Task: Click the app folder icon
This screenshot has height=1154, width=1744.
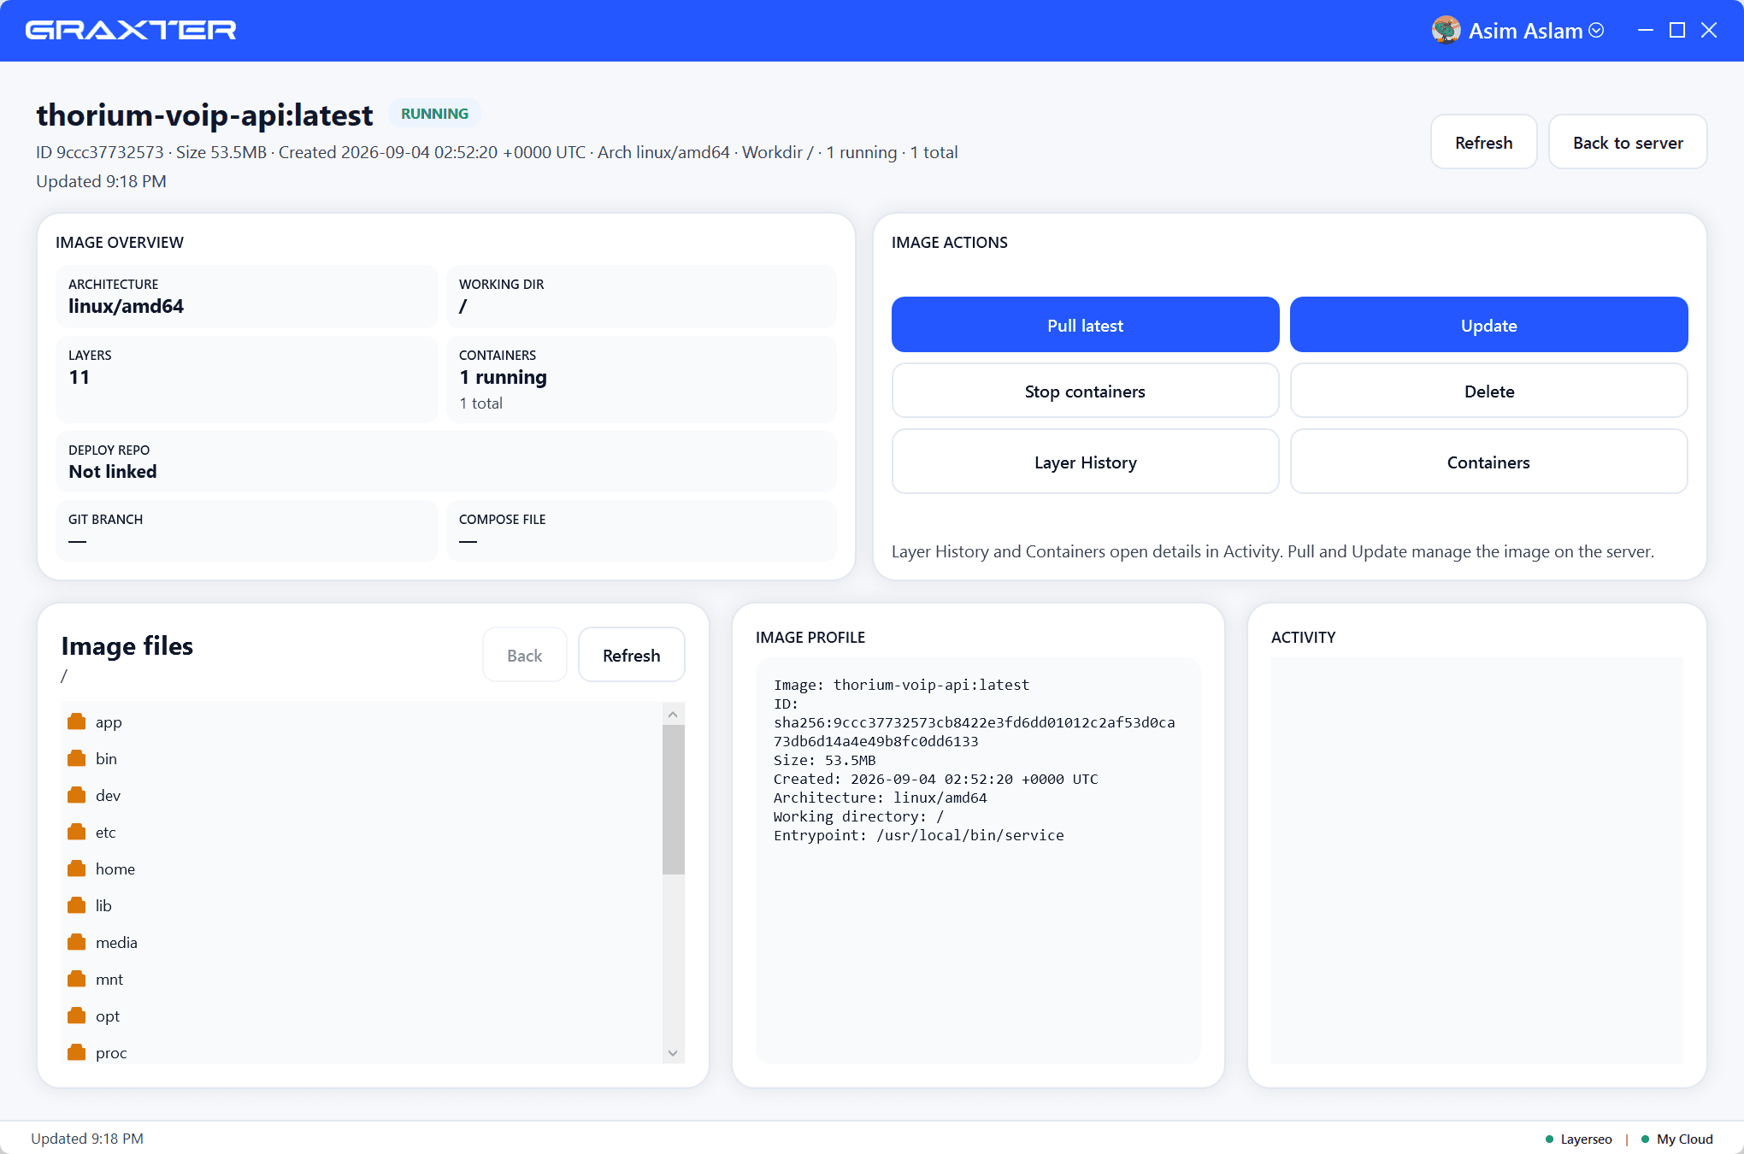Action: coord(77,721)
